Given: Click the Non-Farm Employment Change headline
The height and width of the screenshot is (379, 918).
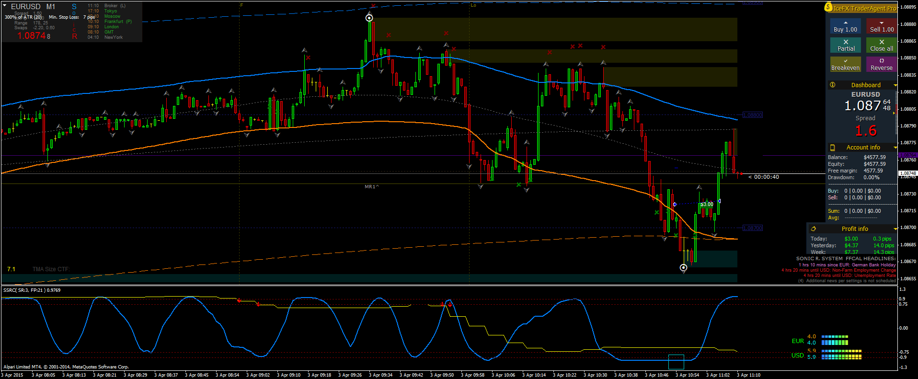Looking at the screenshot, I should pyautogui.click(x=838, y=270).
